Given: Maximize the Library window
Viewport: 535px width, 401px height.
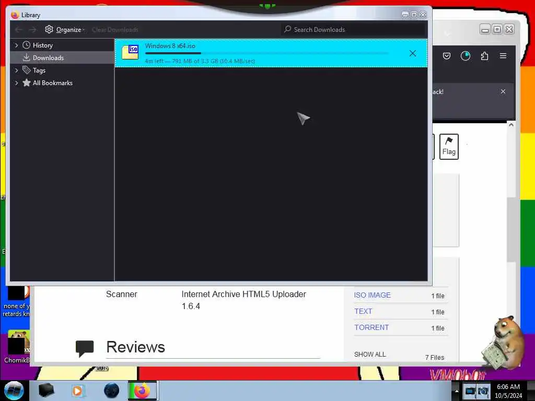Looking at the screenshot, I should (x=414, y=15).
